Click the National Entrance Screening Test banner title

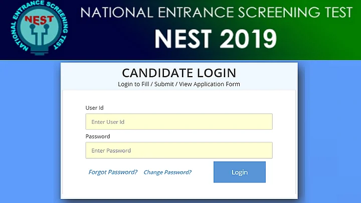(x=216, y=13)
